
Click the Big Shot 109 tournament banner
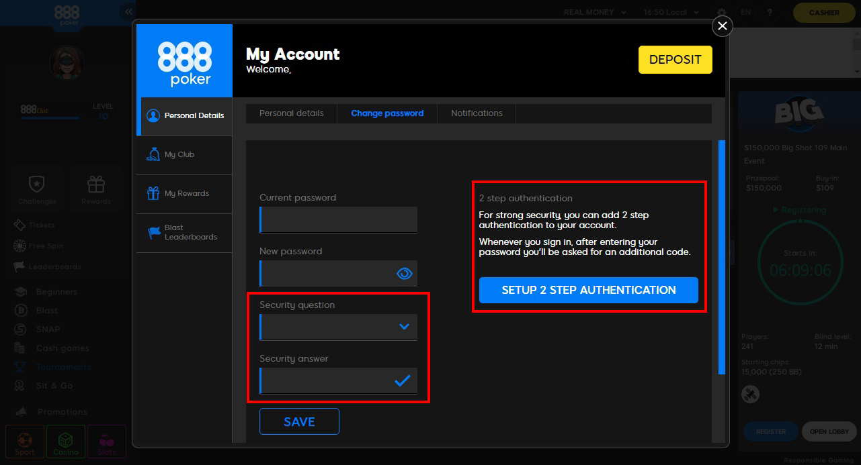[x=799, y=115]
